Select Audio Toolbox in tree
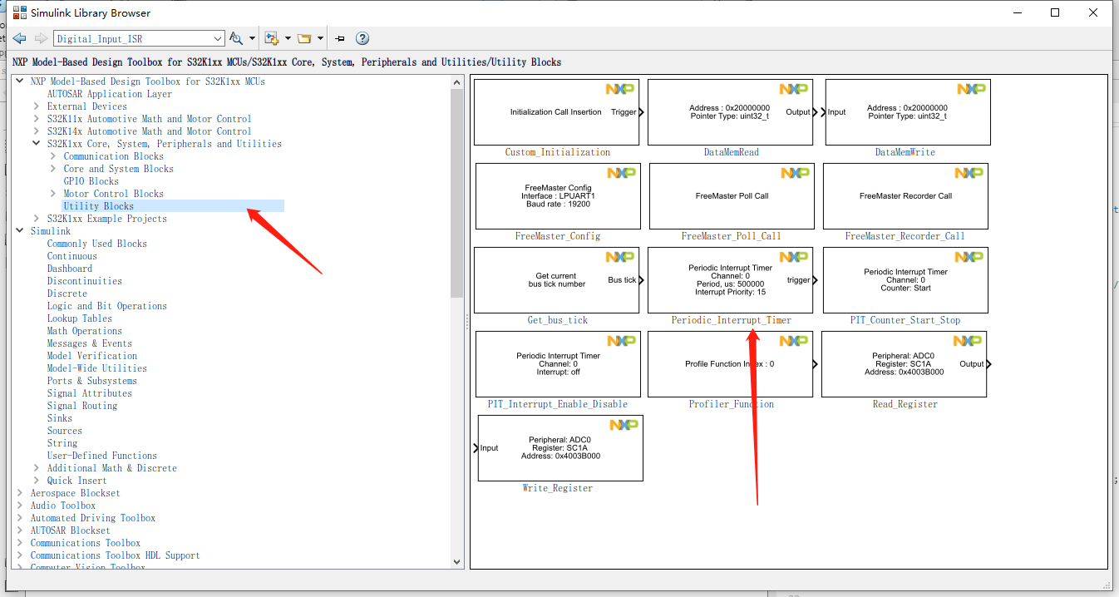Screen dimensions: 1119x597 (x=63, y=506)
